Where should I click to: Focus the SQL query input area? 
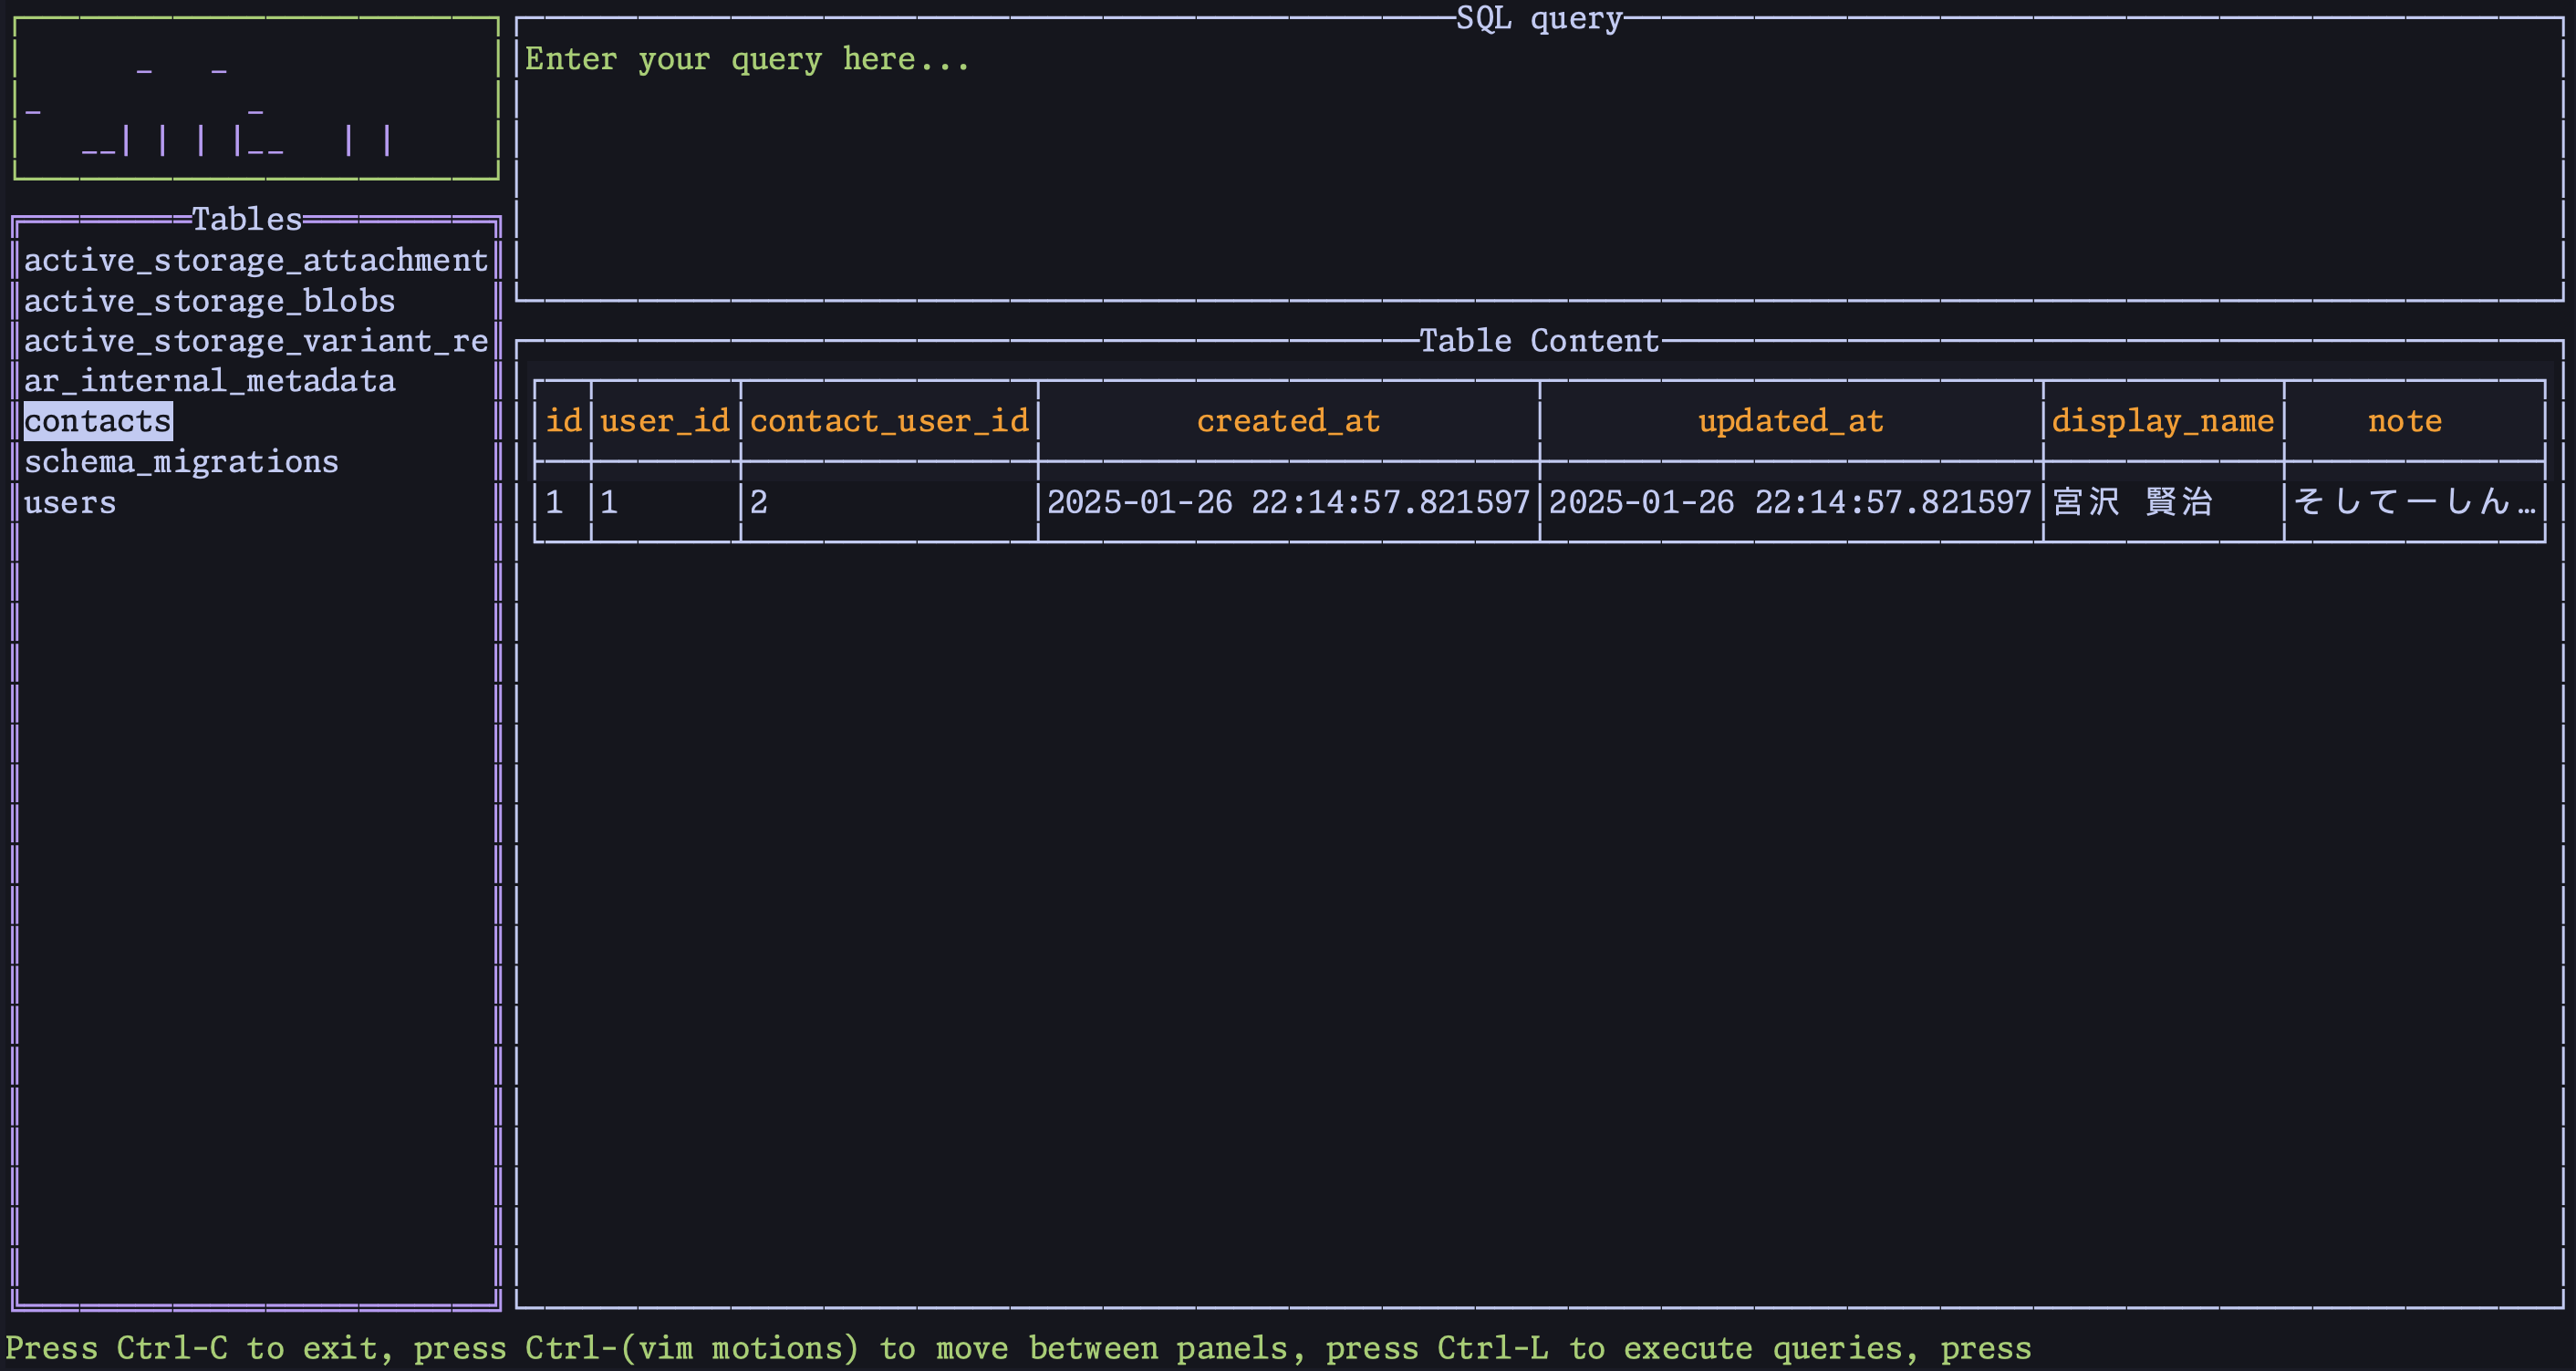coord(1538,160)
